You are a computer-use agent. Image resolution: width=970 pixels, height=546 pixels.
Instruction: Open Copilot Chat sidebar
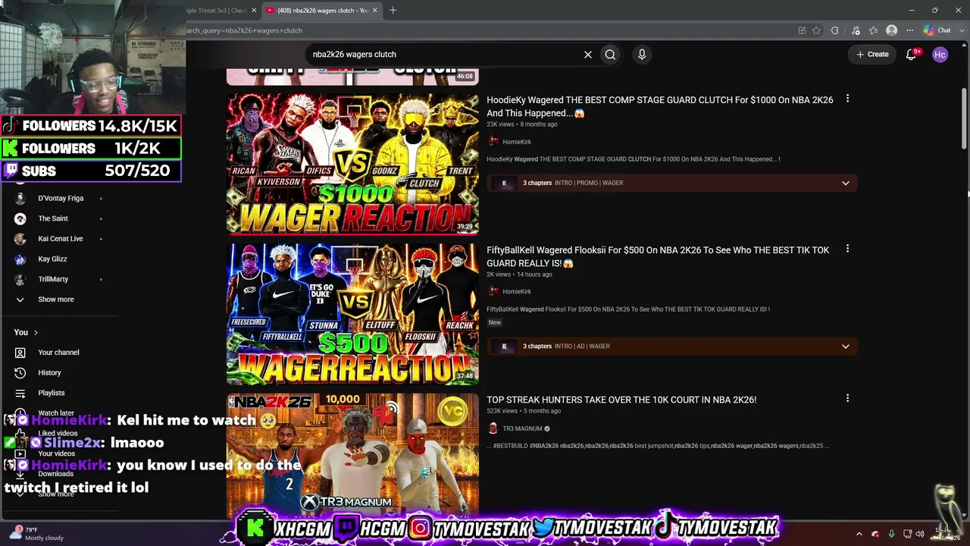coord(937,30)
